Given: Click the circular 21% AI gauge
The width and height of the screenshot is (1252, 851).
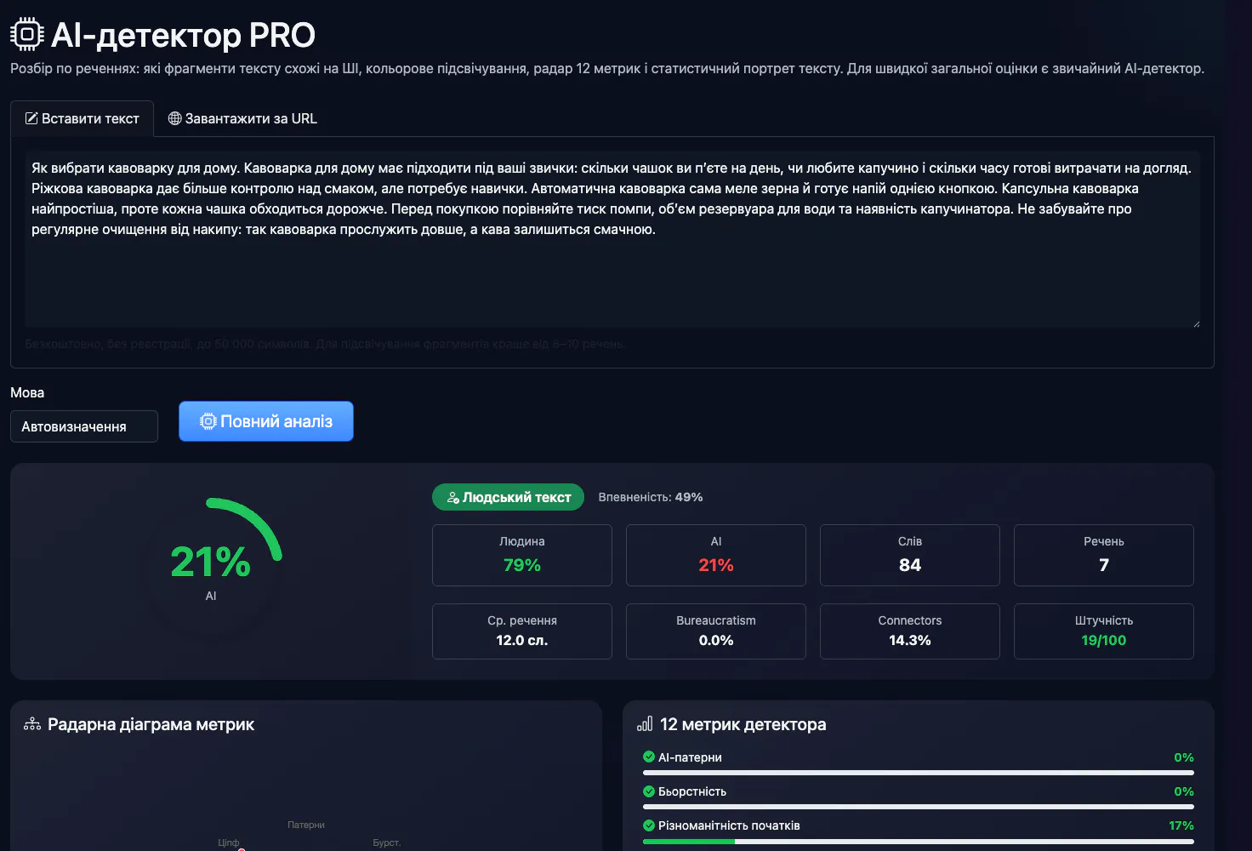Looking at the screenshot, I should (x=211, y=568).
